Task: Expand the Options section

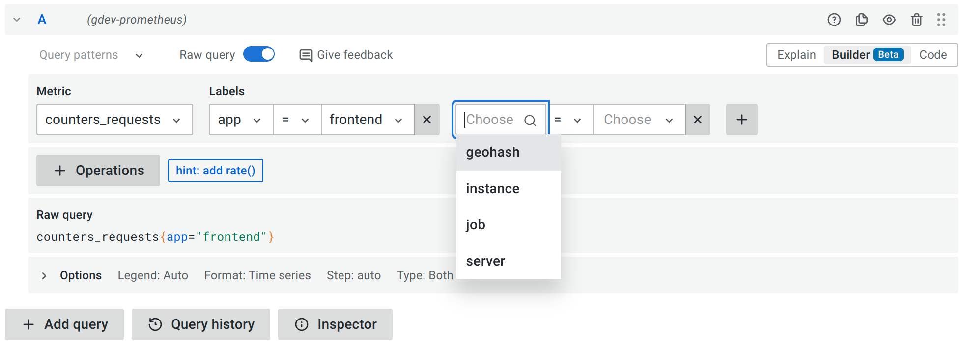Action: click(x=44, y=275)
